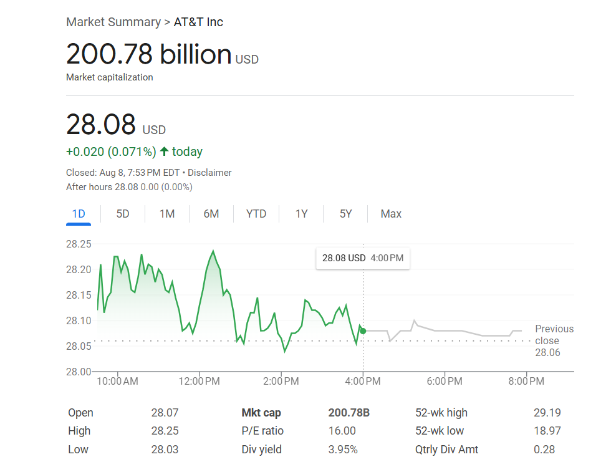Screen dimensions: 606x472
Task: Click the Low value 28.03
Action: pyautogui.click(x=165, y=449)
